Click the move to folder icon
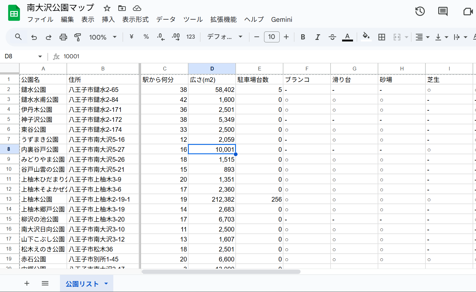The image size is (476, 292). click(x=122, y=8)
